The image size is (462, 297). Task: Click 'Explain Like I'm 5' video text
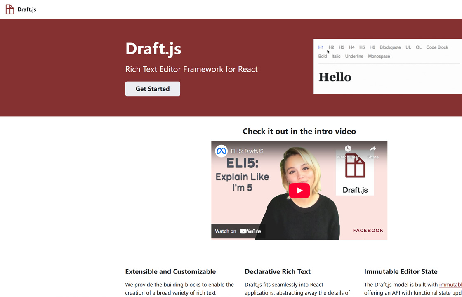(242, 182)
